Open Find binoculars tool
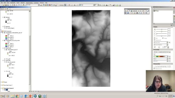 [x=137, y=13]
